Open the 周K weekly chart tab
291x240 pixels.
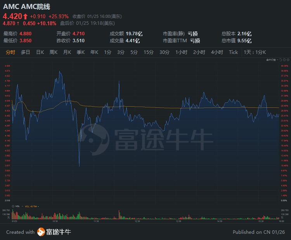(54, 52)
